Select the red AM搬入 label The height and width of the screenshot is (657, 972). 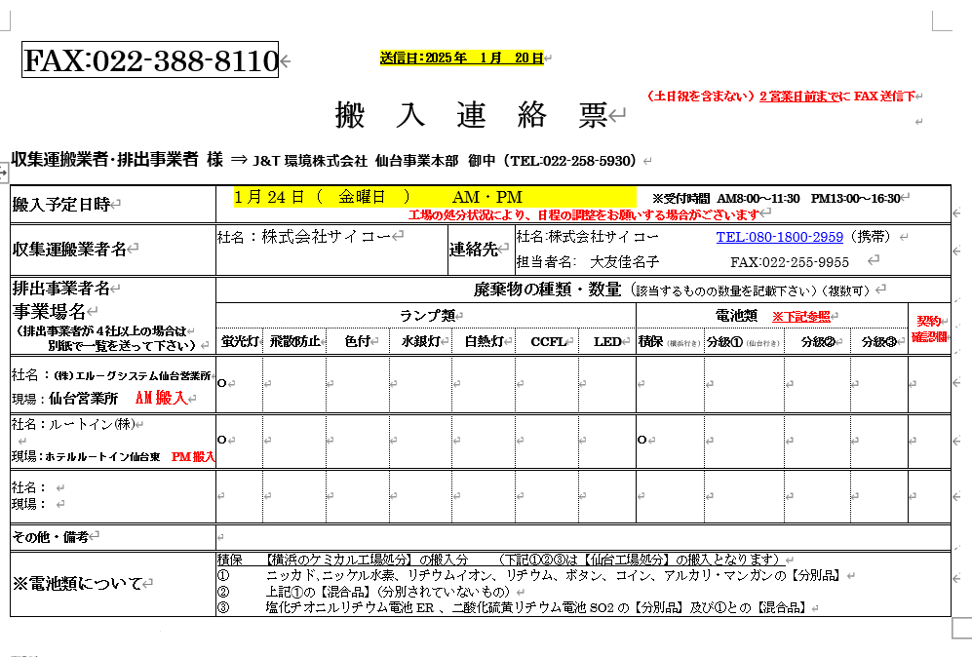[x=160, y=398]
